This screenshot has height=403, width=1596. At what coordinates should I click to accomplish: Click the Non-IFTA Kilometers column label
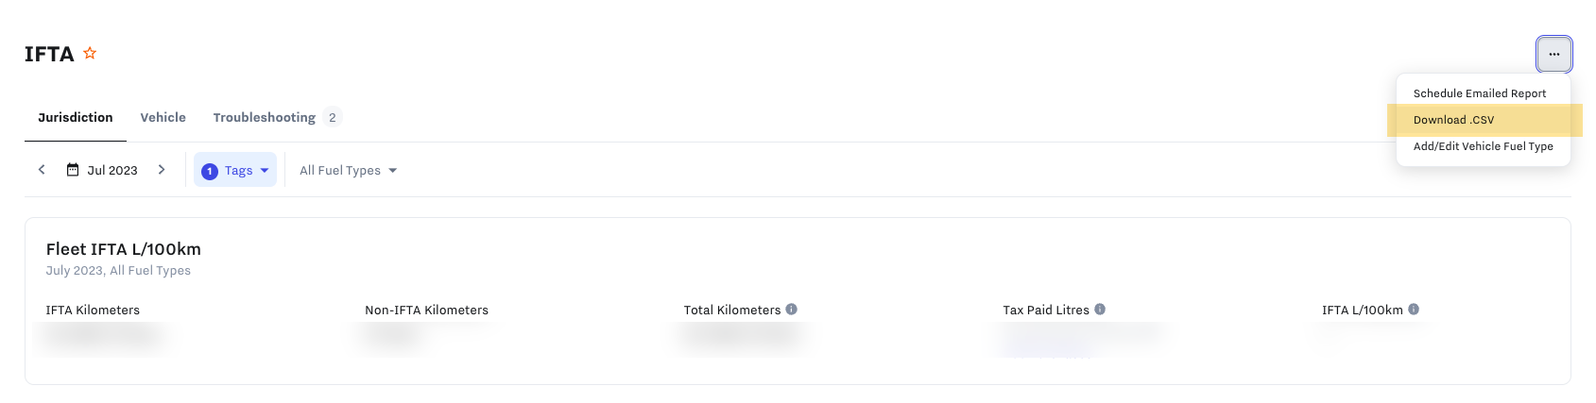(426, 311)
